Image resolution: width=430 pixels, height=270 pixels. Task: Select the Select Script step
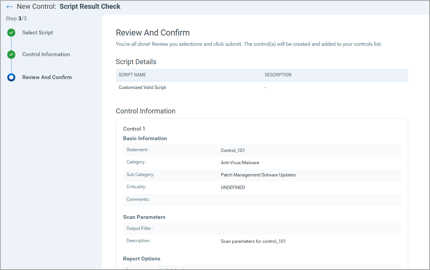point(37,32)
